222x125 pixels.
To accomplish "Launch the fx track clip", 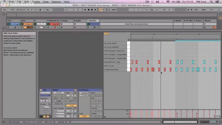I will [x=35, y=24].
